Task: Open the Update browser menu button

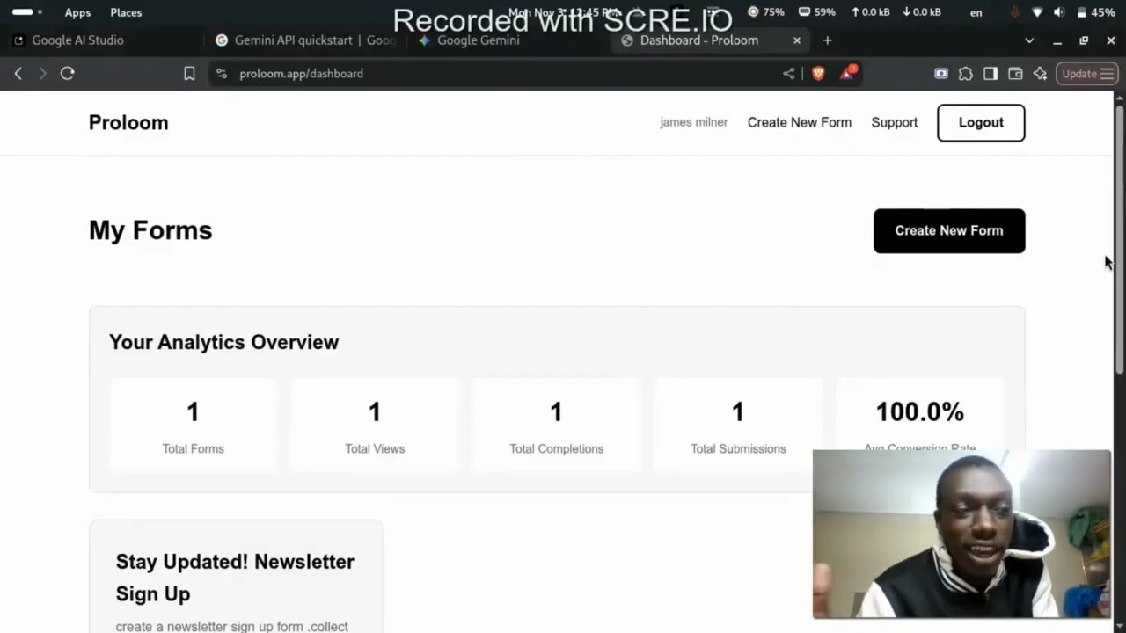Action: [1087, 74]
